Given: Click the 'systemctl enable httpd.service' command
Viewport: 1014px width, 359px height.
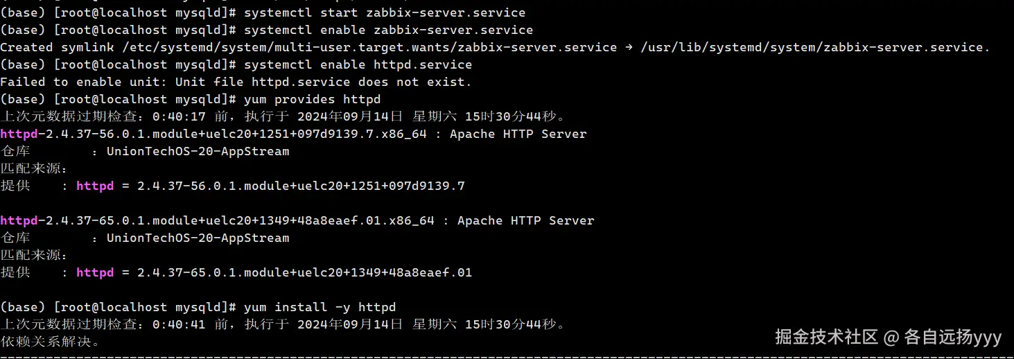Looking at the screenshot, I should click(358, 64).
